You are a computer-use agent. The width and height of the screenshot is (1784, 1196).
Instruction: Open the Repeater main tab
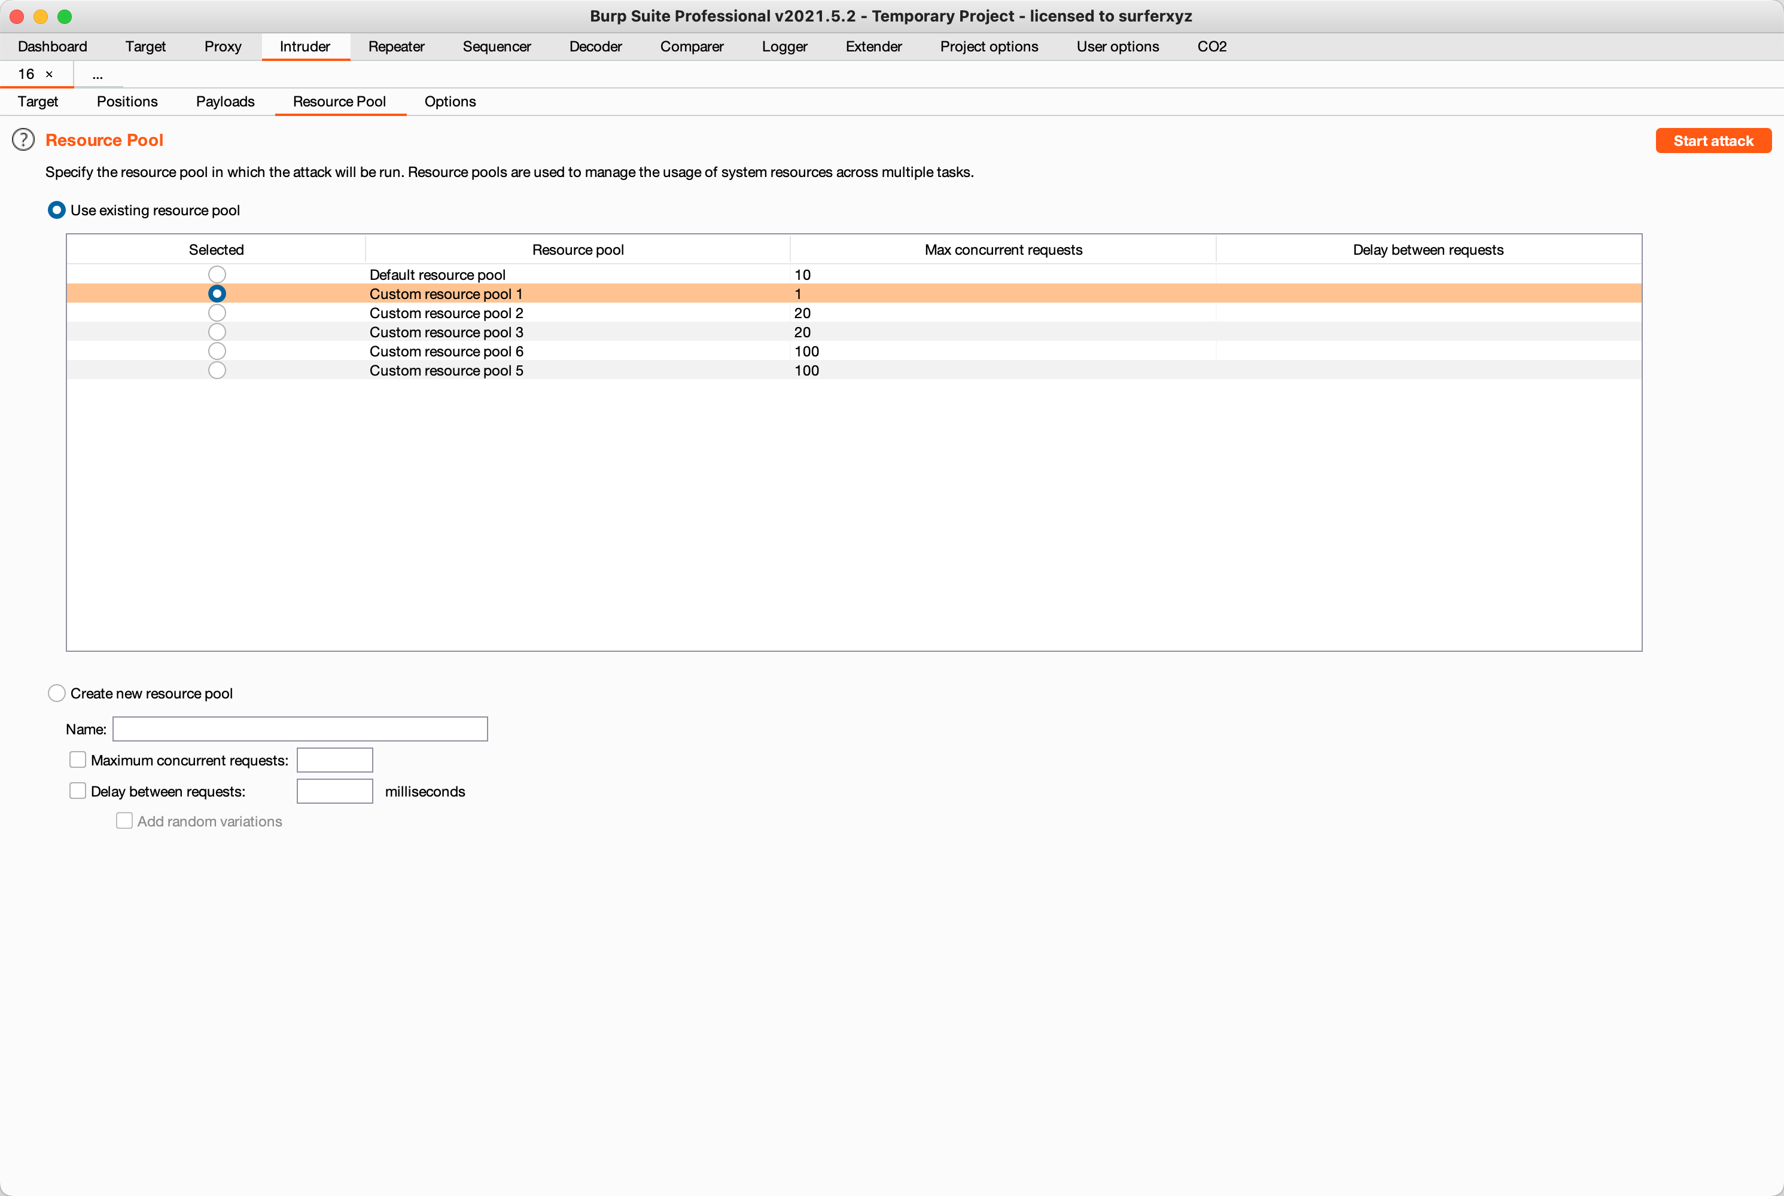[x=396, y=47]
